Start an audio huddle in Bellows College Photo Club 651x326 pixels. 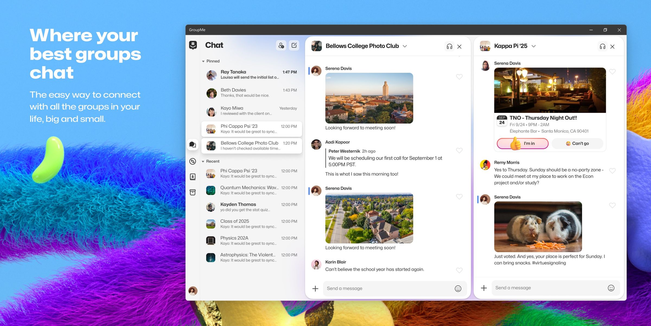coord(449,46)
